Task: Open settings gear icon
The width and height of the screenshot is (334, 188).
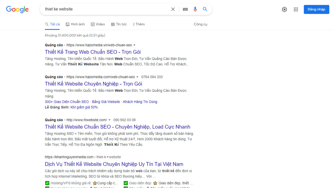Action: click(x=284, y=10)
